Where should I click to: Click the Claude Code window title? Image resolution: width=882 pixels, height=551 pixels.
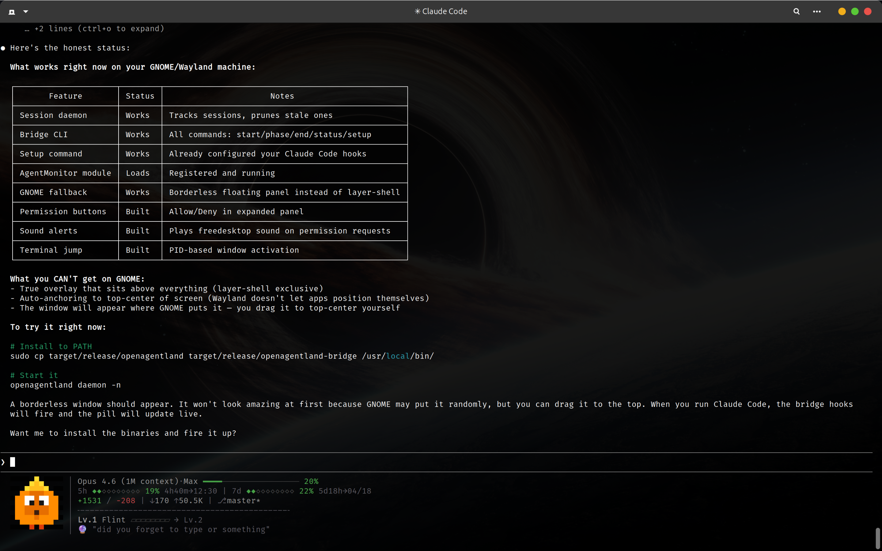tap(441, 12)
